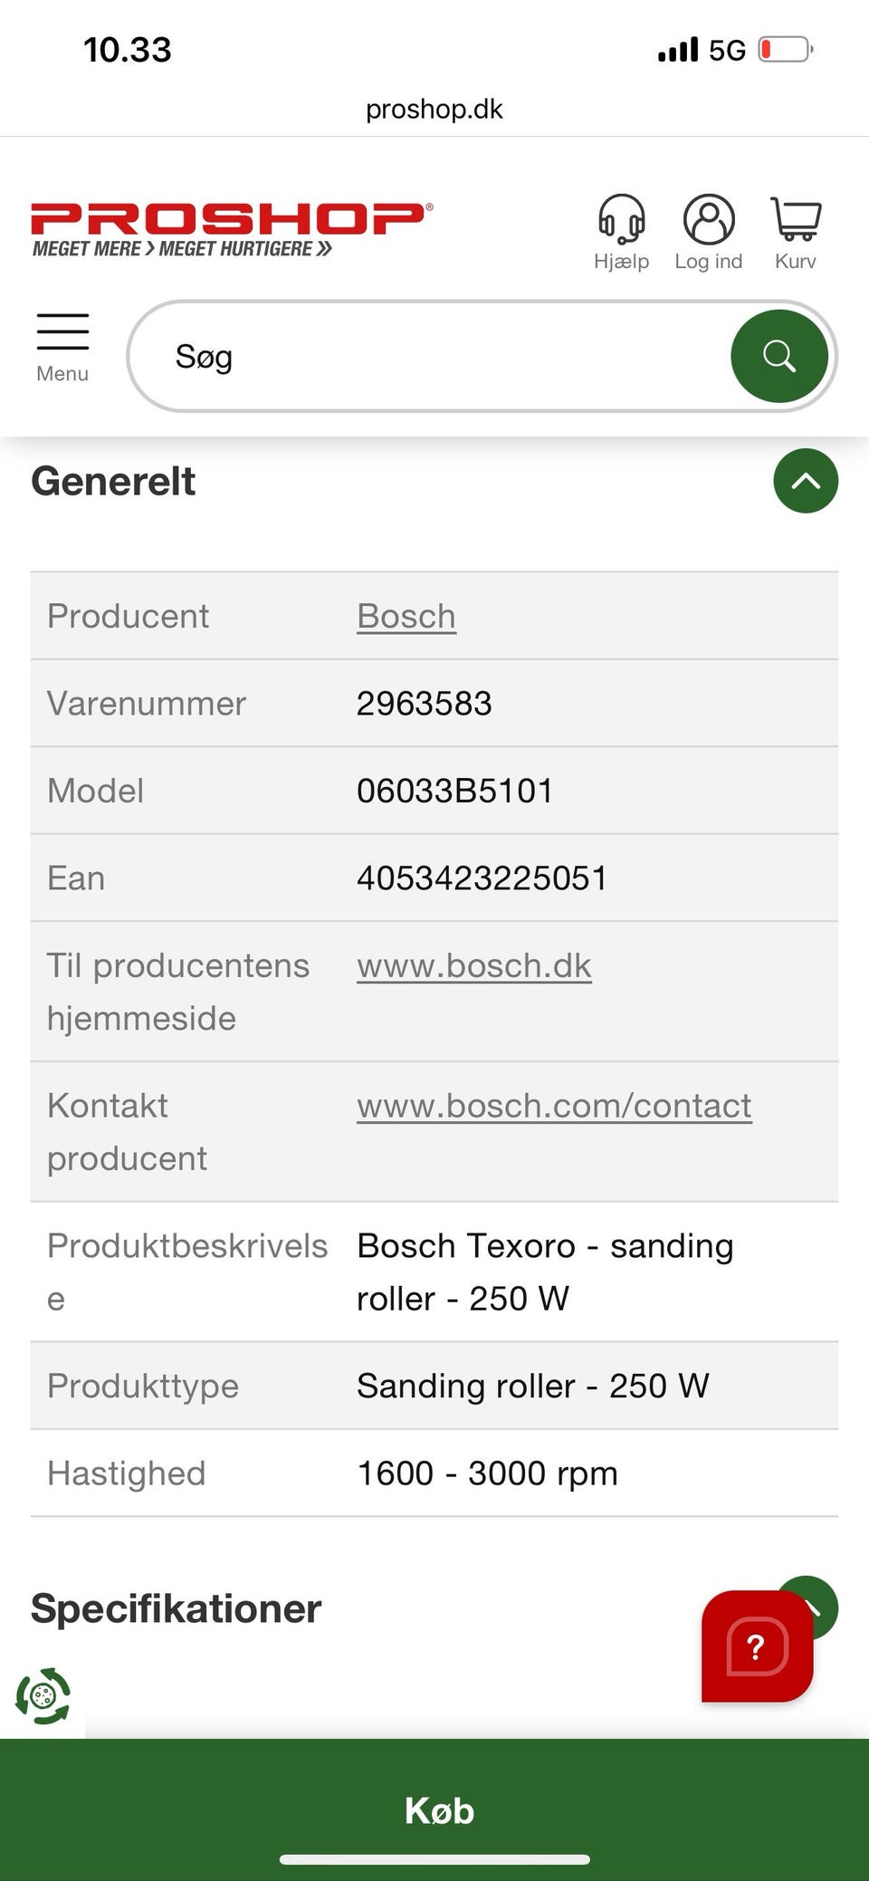Tap the proshop.dk address bar
The width and height of the screenshot is (869, 1881).
[434, 110]
